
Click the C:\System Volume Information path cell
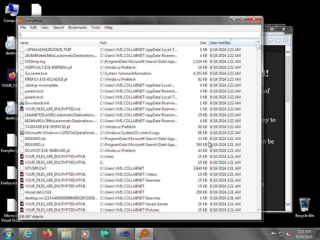(x=126, y=73)
